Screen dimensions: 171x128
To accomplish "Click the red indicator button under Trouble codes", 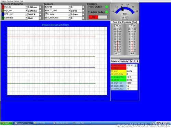I will coord(93,17).
